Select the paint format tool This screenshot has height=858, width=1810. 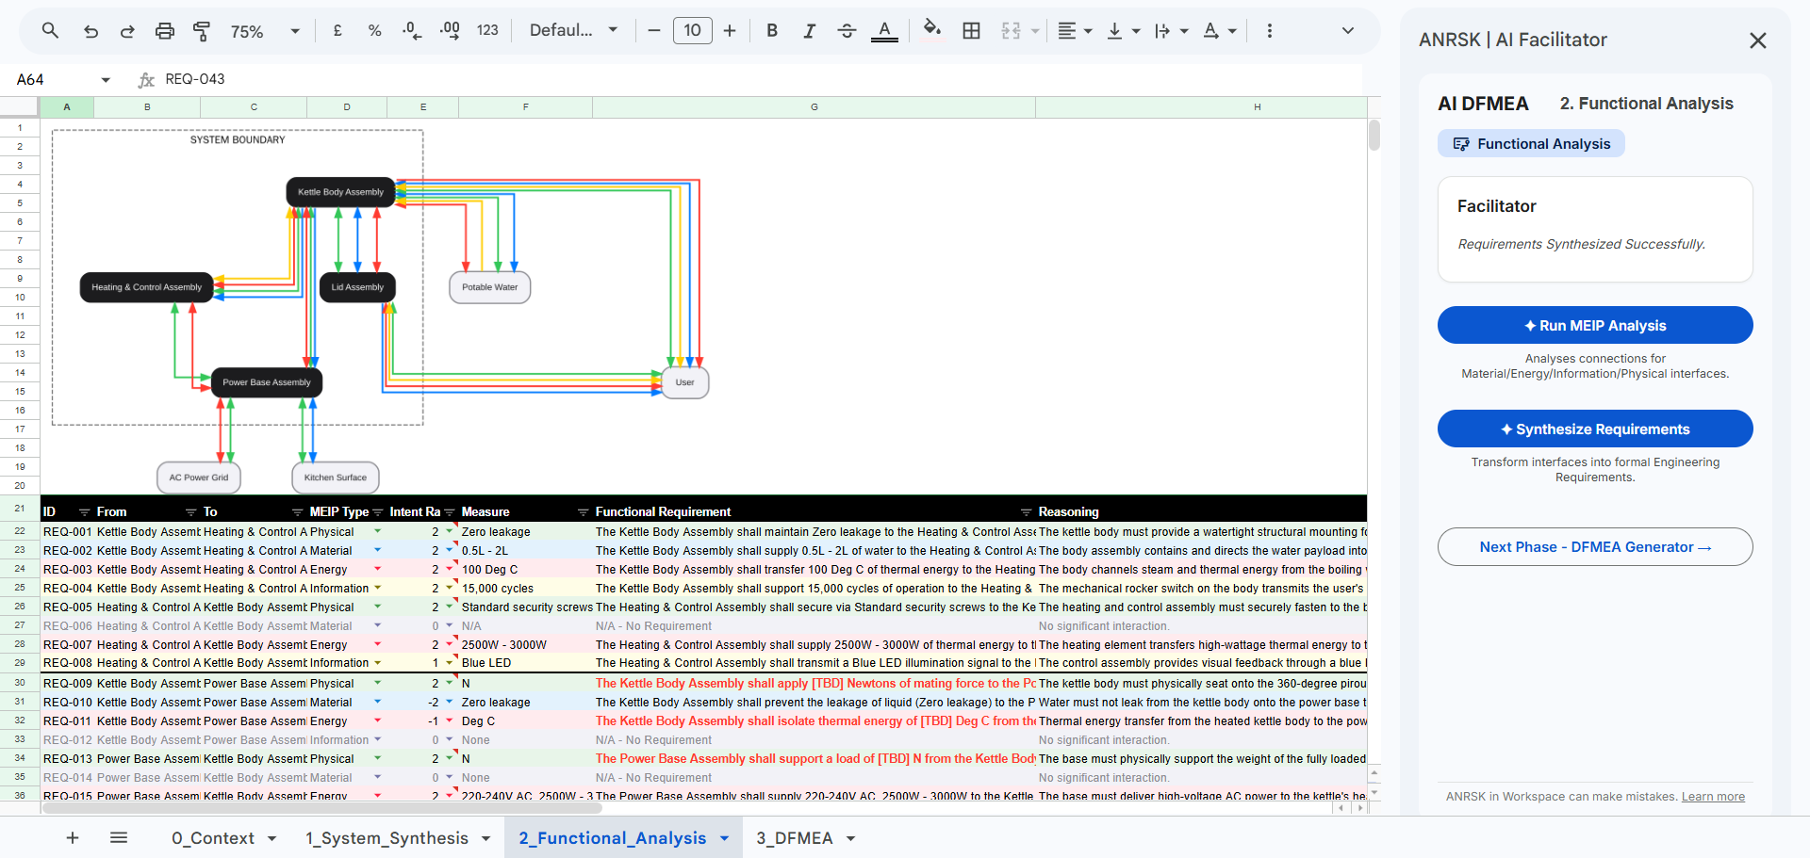[202, 31]
